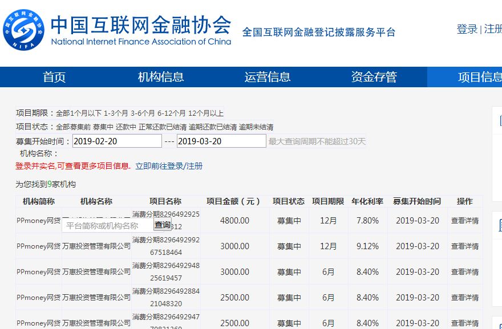
Task: Filter project term by 3-6个月
Action: [143, 113]
